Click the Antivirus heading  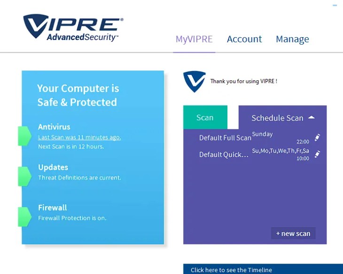[x=54, y=127]
